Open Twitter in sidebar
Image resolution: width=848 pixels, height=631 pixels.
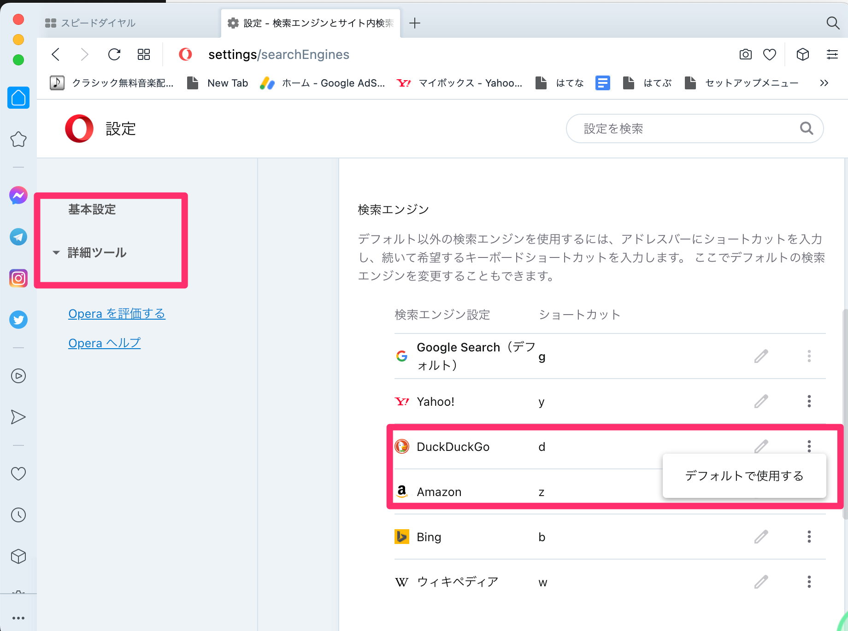click(18, 320)
